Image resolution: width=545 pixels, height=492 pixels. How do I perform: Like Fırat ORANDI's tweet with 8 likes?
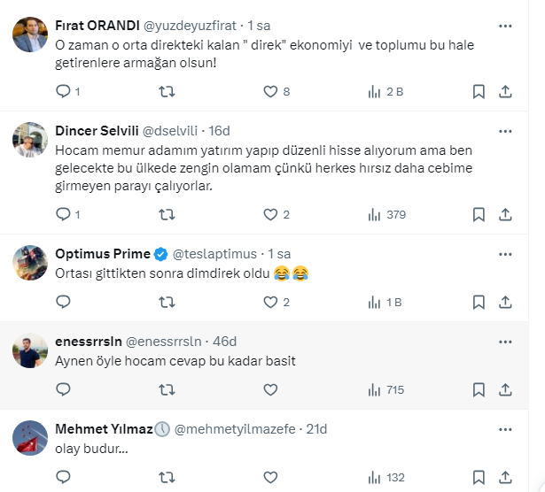point(271,91)
